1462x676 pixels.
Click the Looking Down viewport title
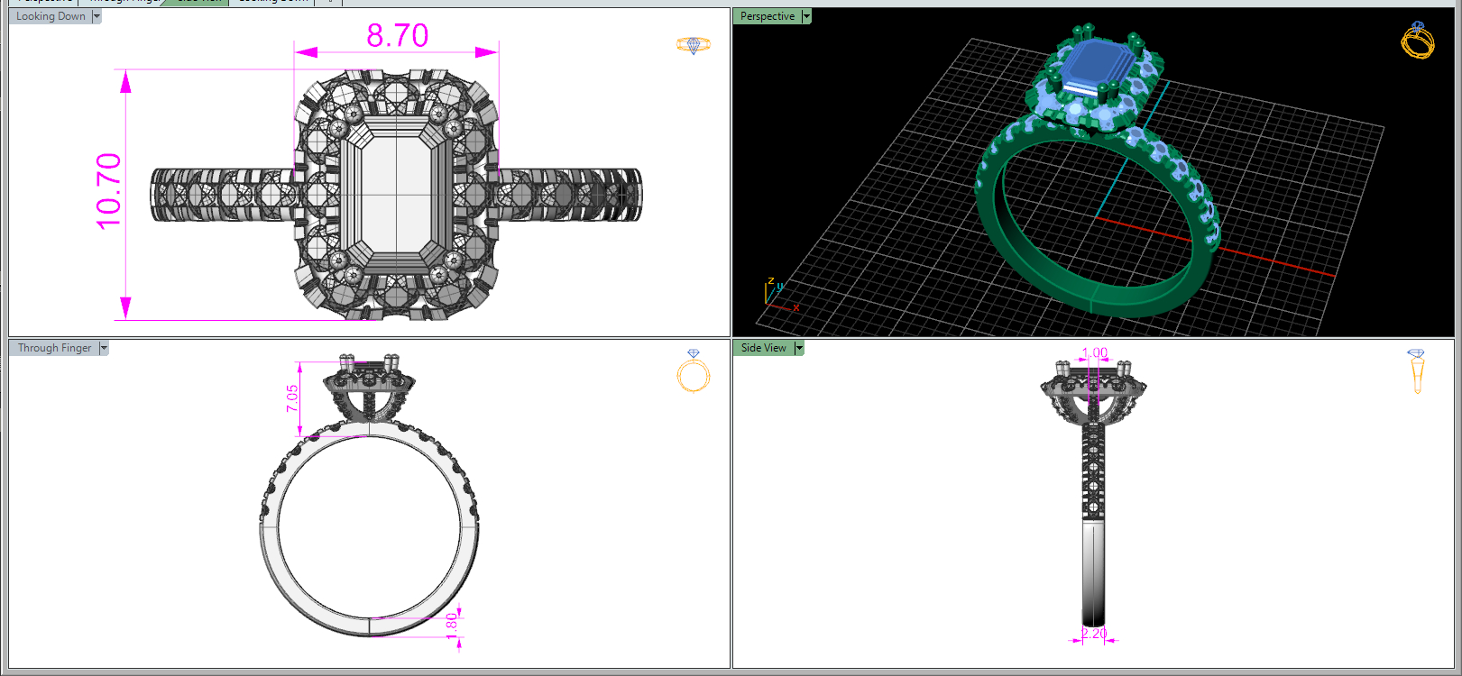coord(51,16)
